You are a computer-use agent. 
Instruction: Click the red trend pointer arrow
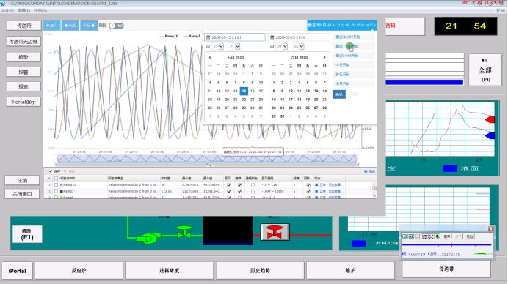[490, 119]
